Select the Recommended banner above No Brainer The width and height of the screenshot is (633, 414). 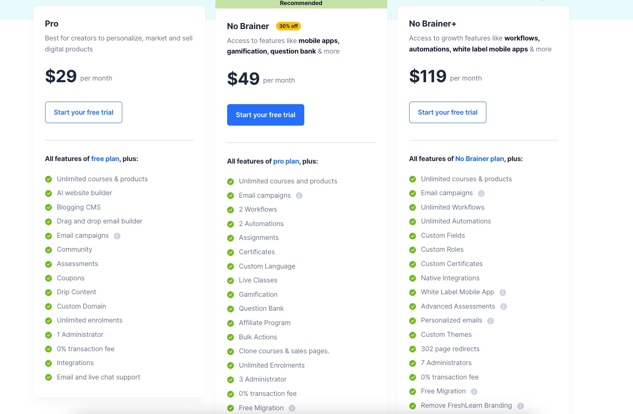(x=301, y=3)
